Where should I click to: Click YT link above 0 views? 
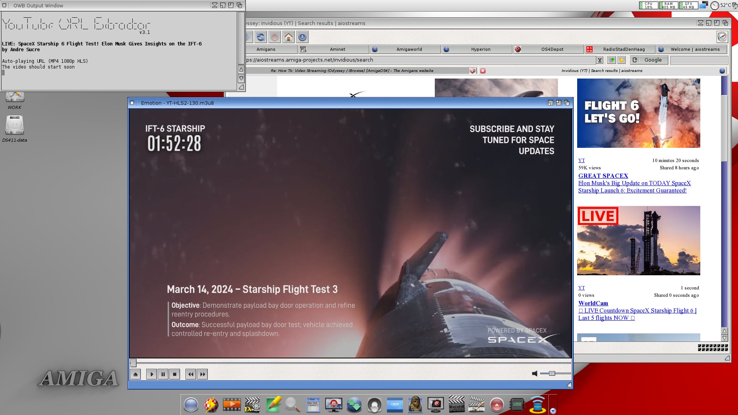(581, 288)
